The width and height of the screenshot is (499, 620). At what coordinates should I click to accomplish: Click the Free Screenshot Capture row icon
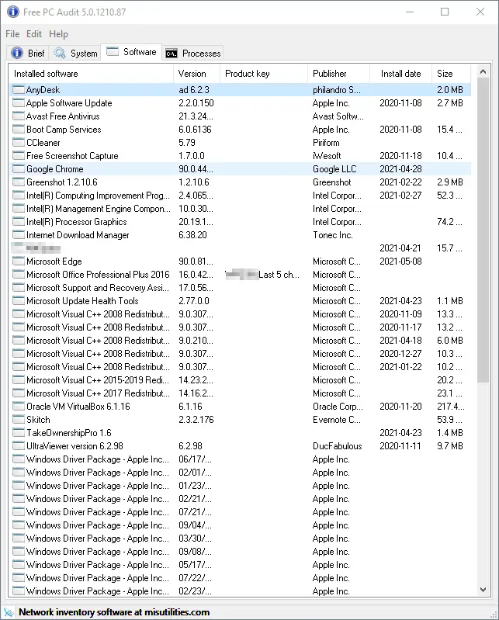(x=18, y=156)
